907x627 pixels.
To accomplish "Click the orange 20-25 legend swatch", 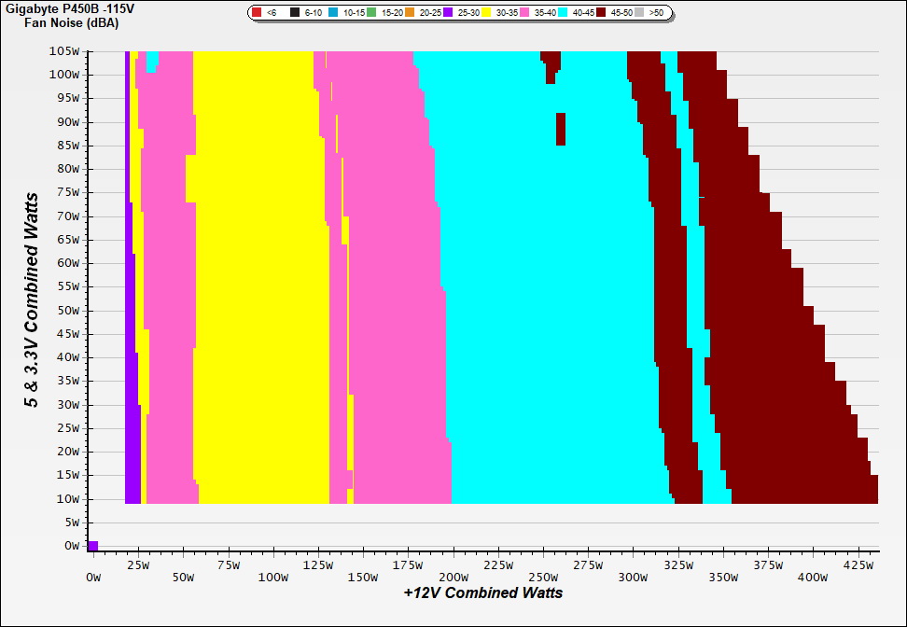I will click(409, 13).
